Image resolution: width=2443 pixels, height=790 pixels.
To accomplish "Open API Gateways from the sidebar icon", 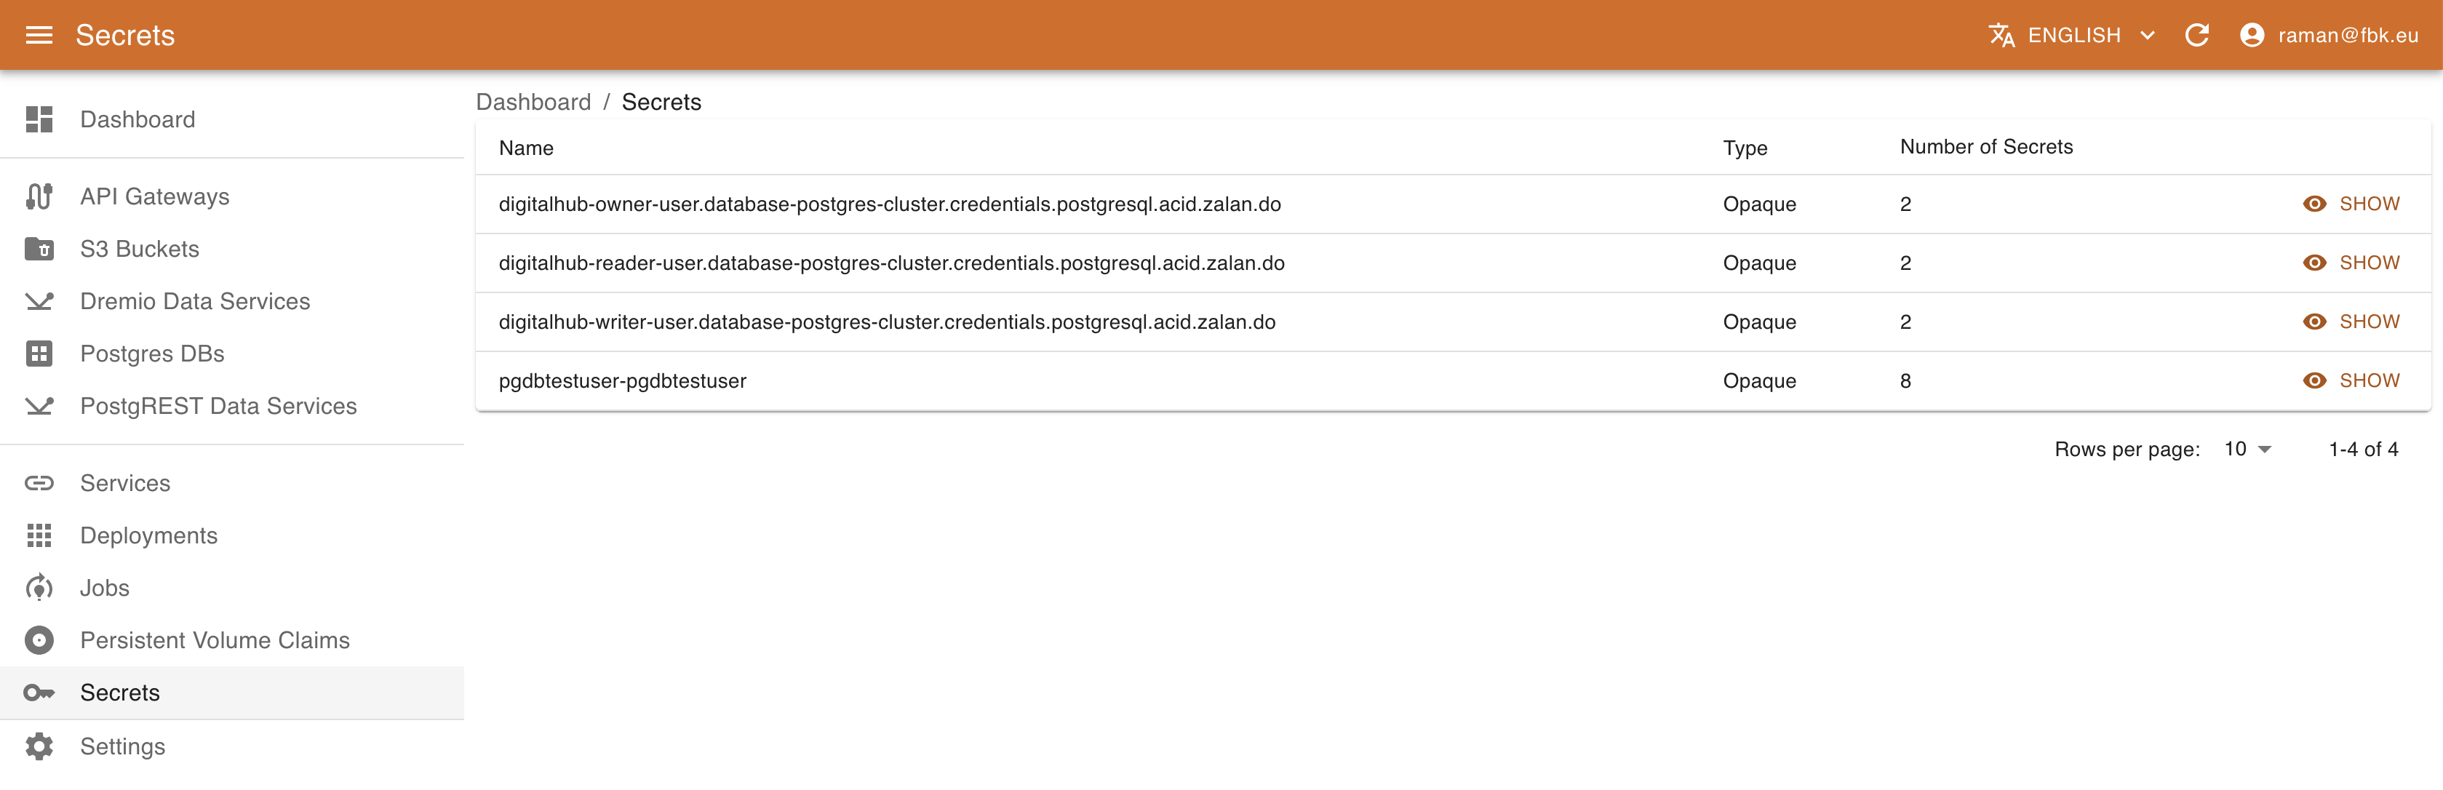I will coord(39,196).
